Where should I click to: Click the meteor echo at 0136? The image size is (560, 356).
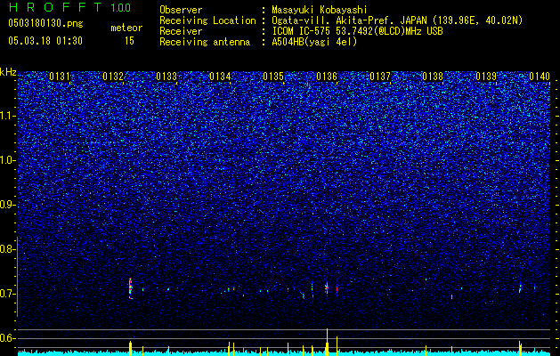click(x=327, y=287)
